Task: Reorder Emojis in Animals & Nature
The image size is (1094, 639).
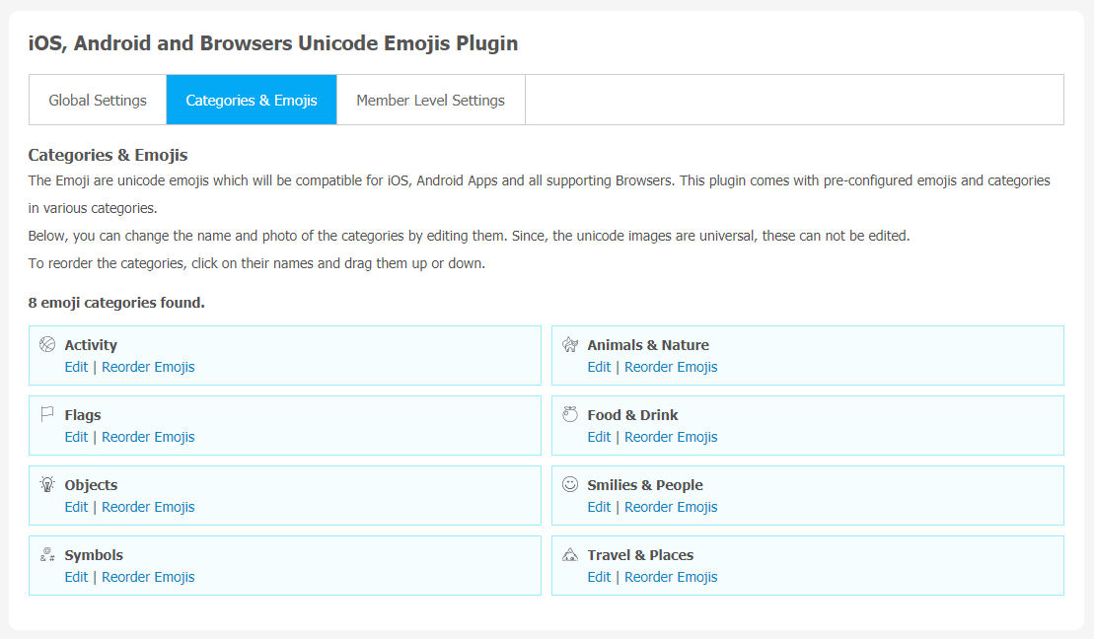Action: (x=671, y=367)
